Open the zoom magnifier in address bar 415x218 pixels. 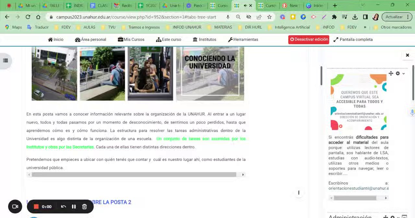(238, 17)
